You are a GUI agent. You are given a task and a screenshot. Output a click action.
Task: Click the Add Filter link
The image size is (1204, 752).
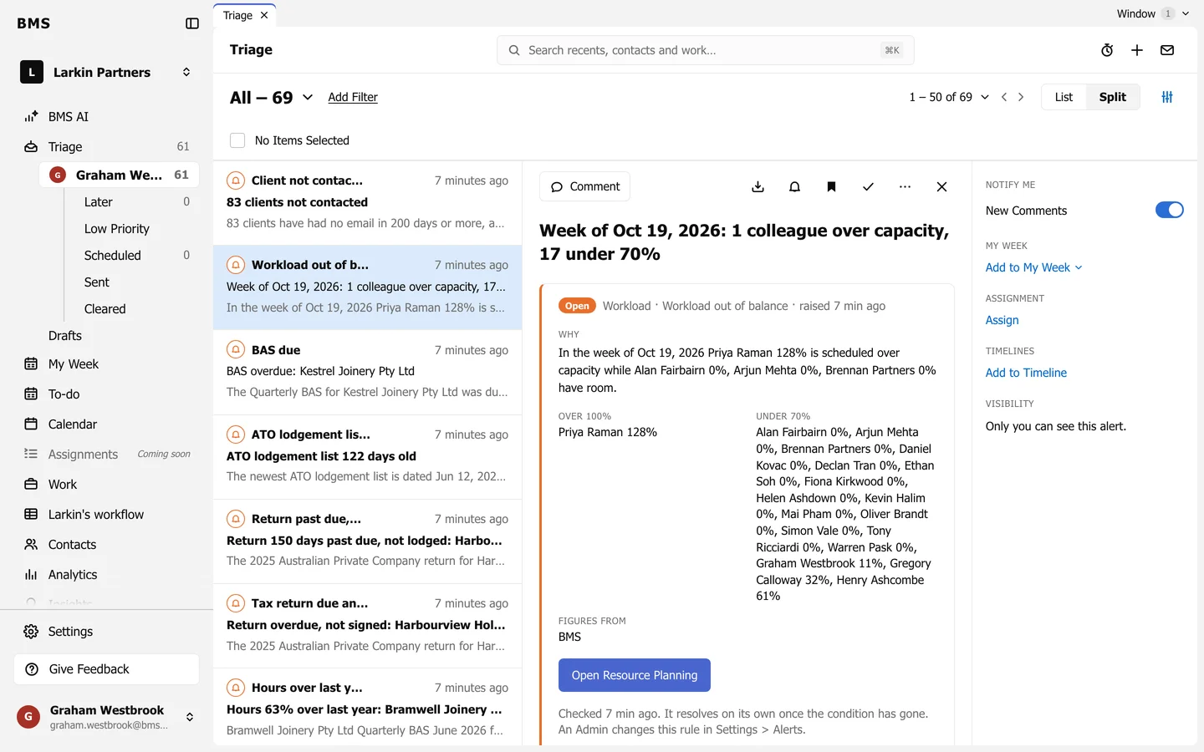click(353, 98)
